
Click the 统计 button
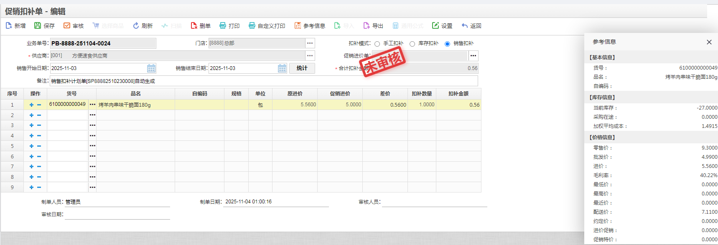click(x=302, y=68)
